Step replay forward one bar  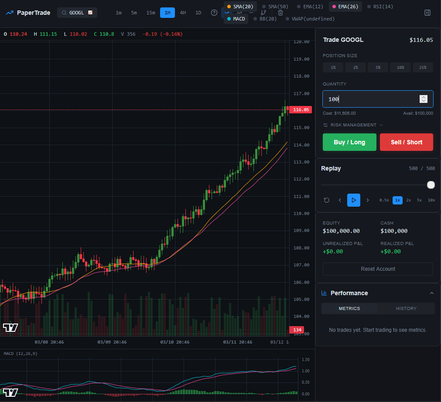(368, 200)
